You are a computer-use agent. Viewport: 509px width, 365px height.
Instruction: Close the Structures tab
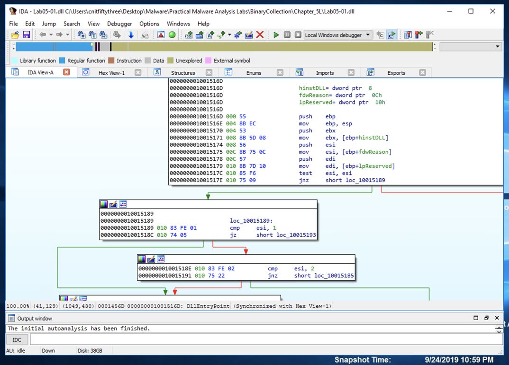[x=209, y=73]
